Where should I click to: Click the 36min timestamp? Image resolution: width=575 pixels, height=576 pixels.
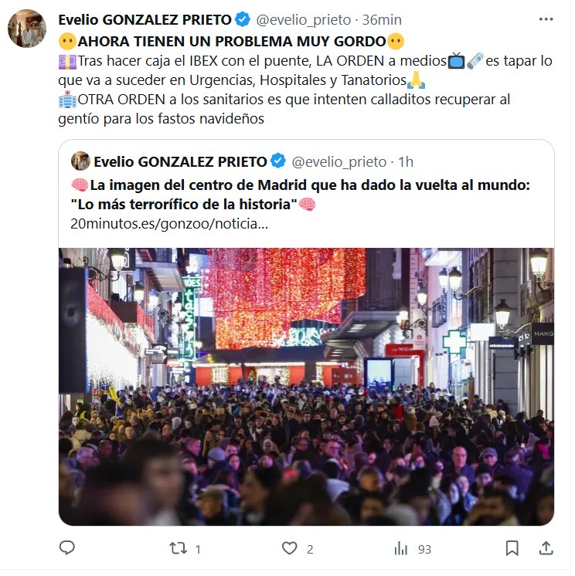(382, 20)
